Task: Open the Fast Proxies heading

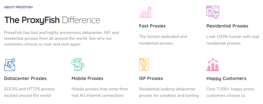Action: pos(152,26)
